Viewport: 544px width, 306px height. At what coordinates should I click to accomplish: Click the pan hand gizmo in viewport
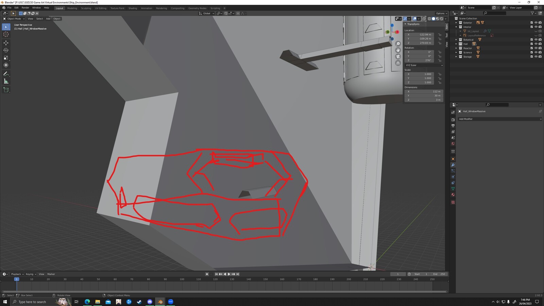398,50
